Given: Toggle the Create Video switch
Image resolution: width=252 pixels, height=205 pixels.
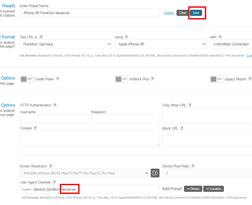Looking at the screenshot, I should (27, 79).
